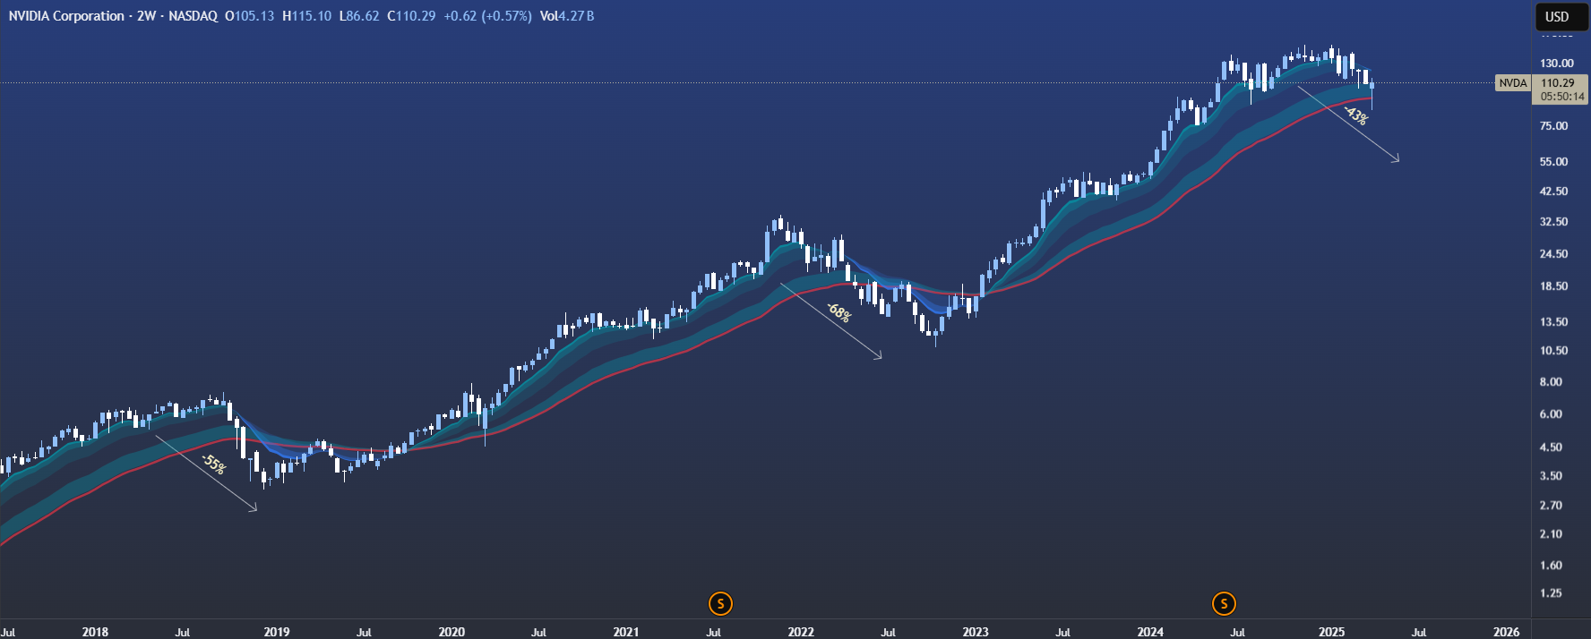This screenshot has height=639, width=1591.
Task: Click the 2021 label on time axis
Action: pos(626,632)
